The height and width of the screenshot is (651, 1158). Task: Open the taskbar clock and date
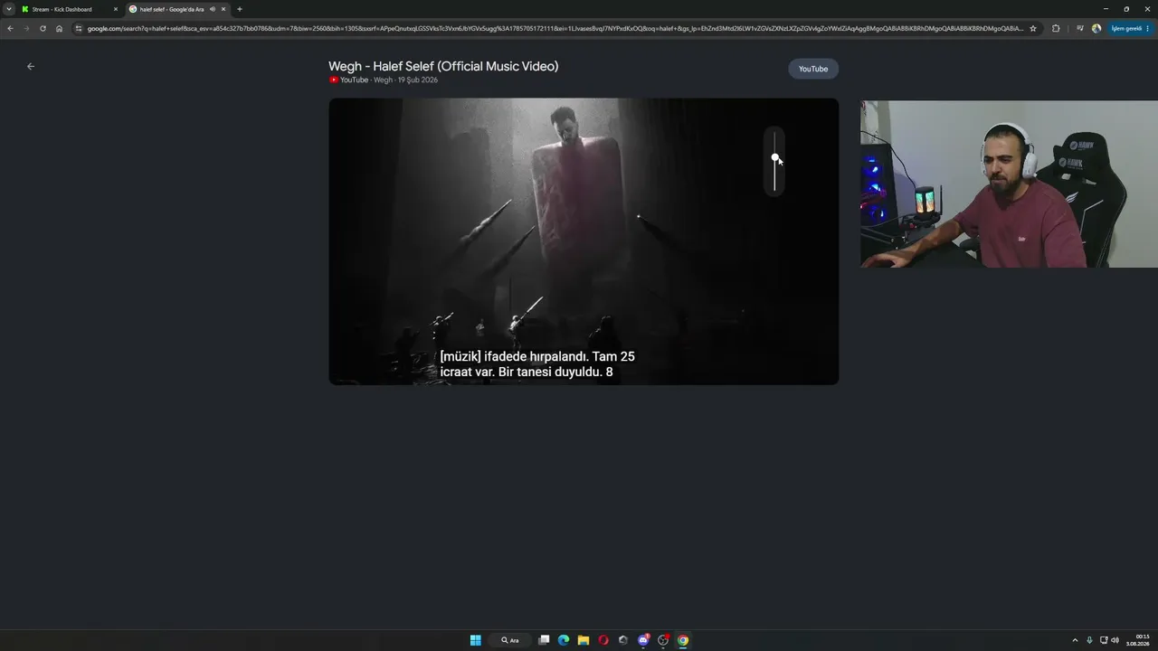coord(1138,640)
